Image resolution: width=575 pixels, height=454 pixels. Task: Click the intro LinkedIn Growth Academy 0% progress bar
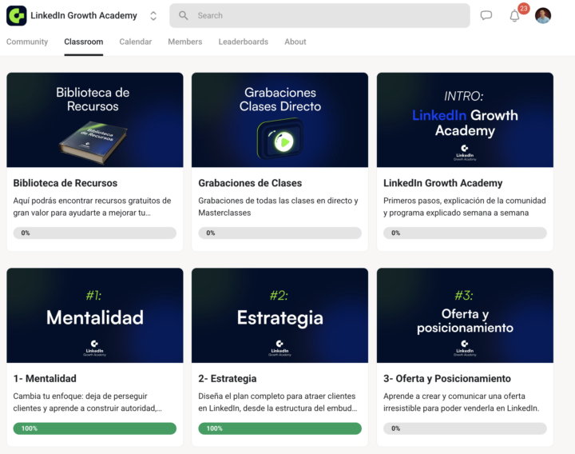[465, 233]
